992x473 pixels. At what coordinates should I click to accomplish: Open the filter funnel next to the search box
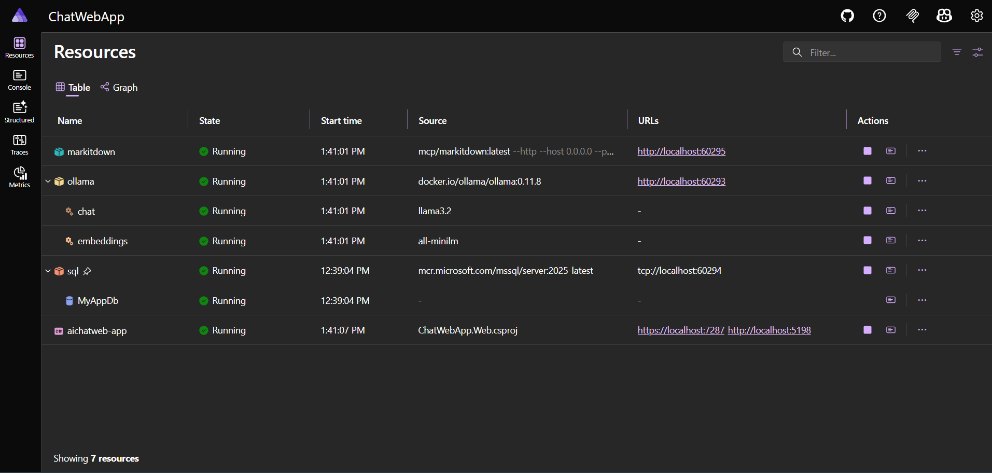coord(957,52)
